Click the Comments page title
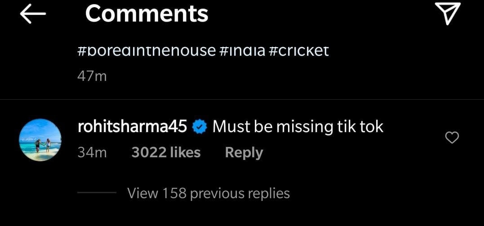The image size is (484, 226). click(147, 14)
